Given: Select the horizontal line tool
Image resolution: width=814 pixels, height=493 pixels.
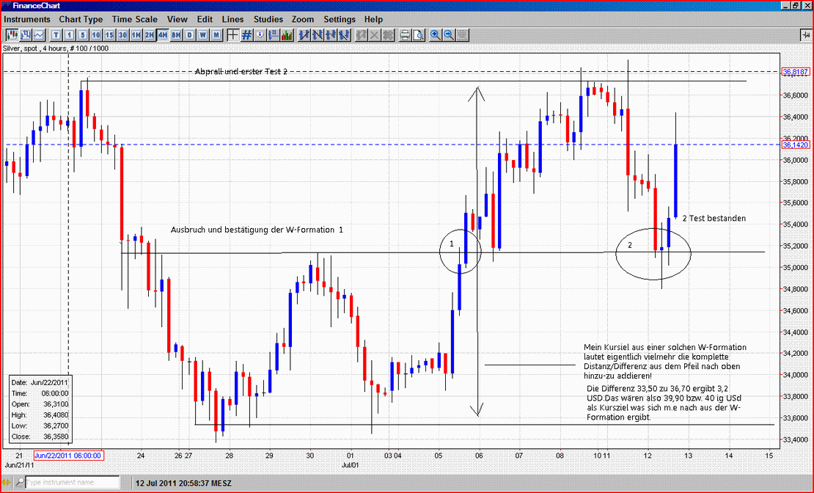Looking at the screenshot, I should pos(331,34).
